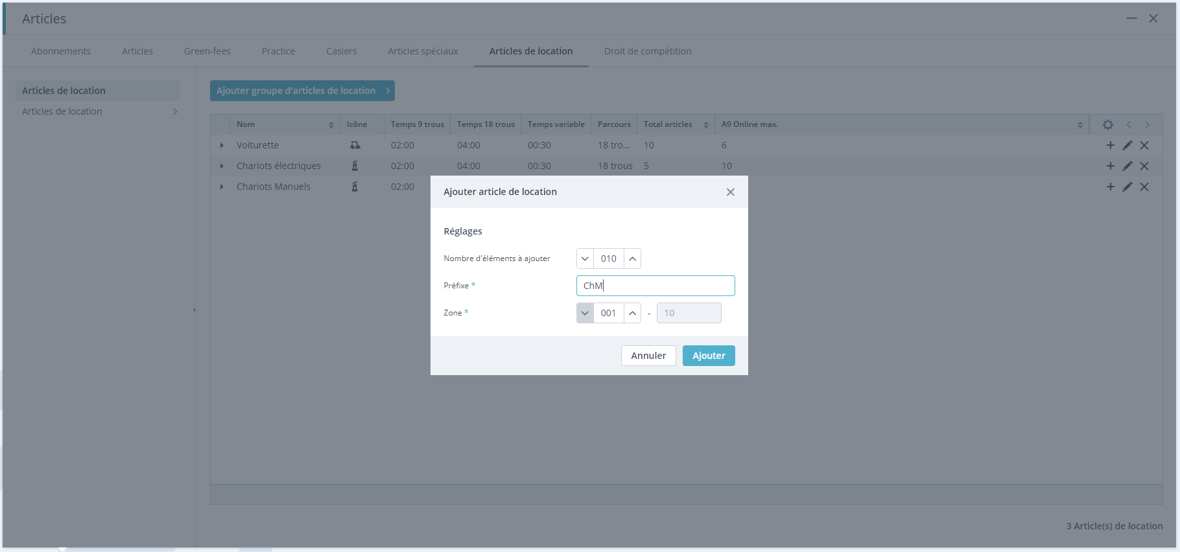The image size is (1180, 552).
Task: Select Articles de location sidebar heading
Action: [98, 91]
